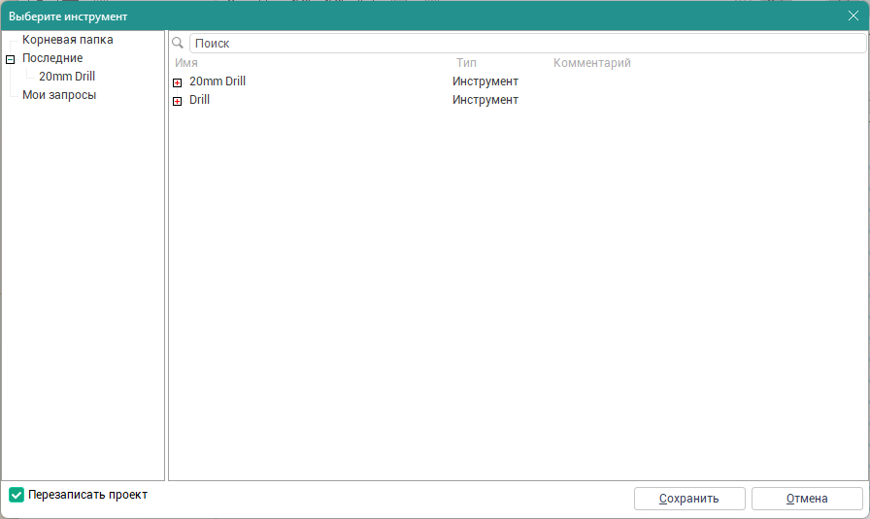Select the Drill tool entry in the list
The image size is (870, 519).
point(199,100)
